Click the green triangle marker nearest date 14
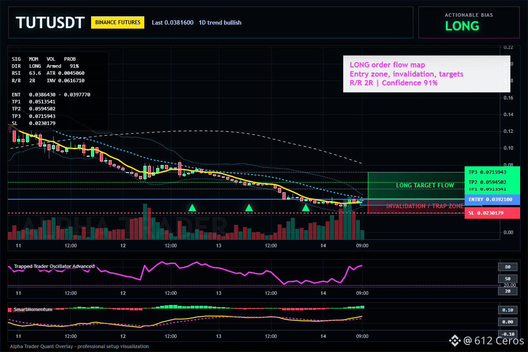528x352 pixels. click(x=305, y=208)
